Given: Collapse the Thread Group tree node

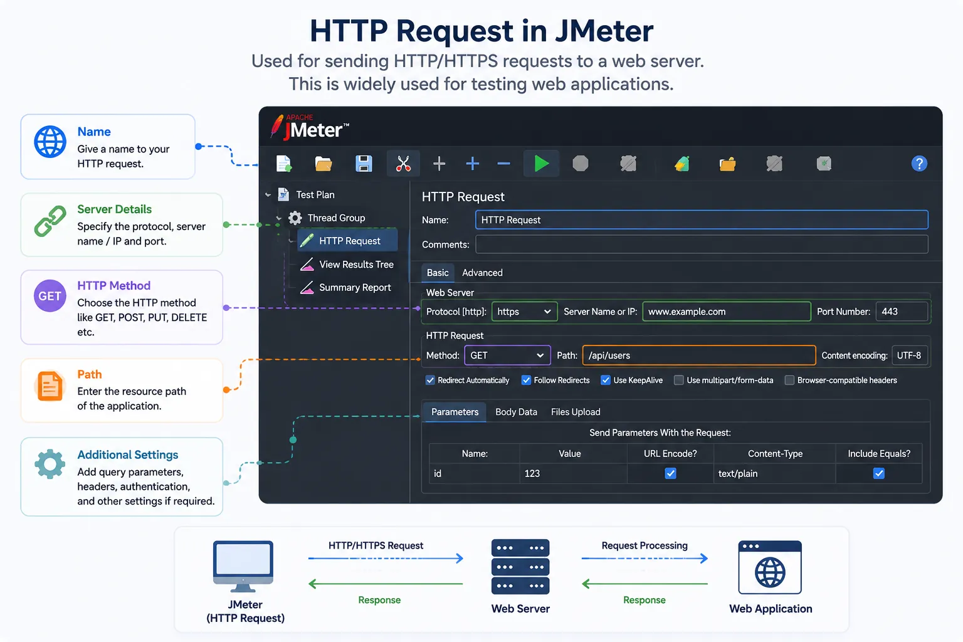Looking at the screenshot, I should pyautogui.click(x=279, y=218).
